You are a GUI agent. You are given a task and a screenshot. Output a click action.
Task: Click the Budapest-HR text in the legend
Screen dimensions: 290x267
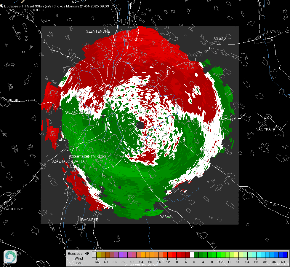[78, 254]
